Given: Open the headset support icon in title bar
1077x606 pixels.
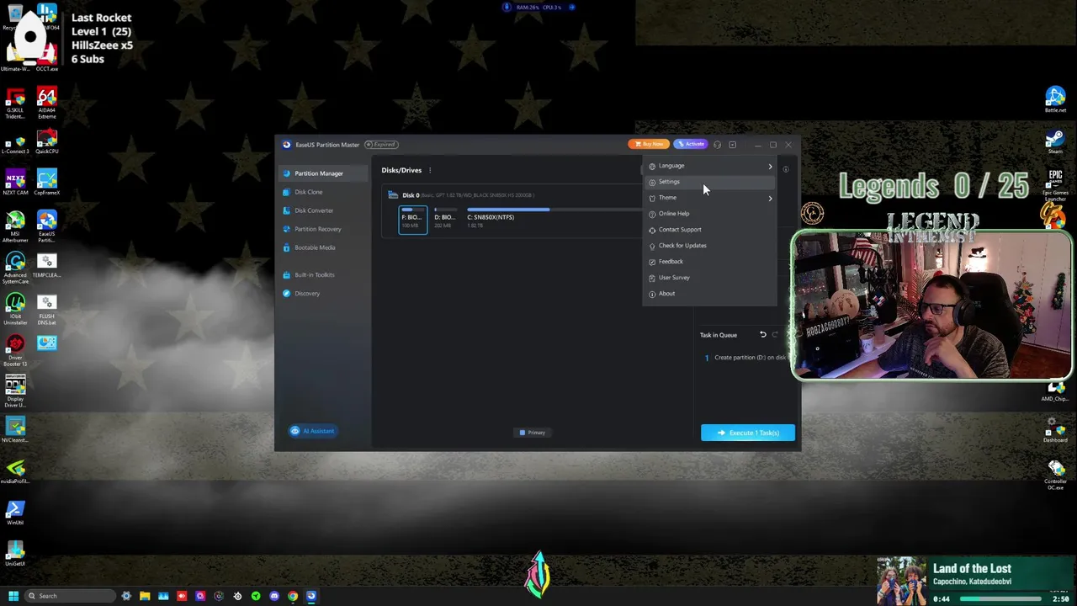Looking at the screenshot, I should coord(717,145).
